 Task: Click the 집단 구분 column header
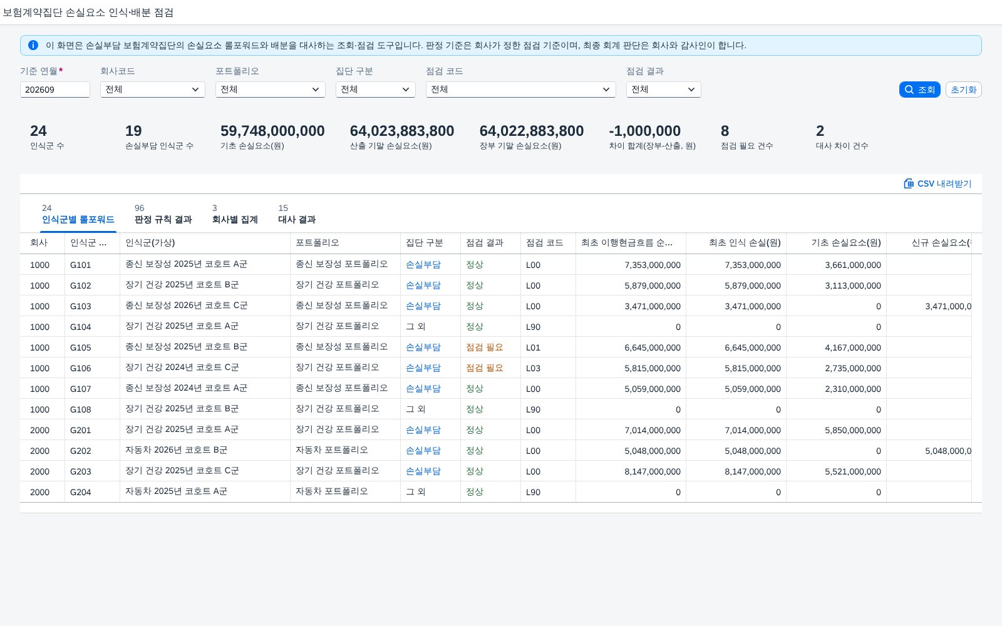click(x=431, y=243)
